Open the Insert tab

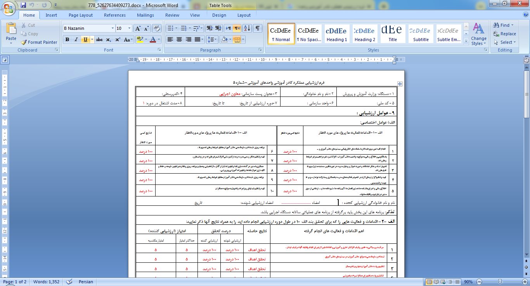pyautogui.click(x=51, y=15)
